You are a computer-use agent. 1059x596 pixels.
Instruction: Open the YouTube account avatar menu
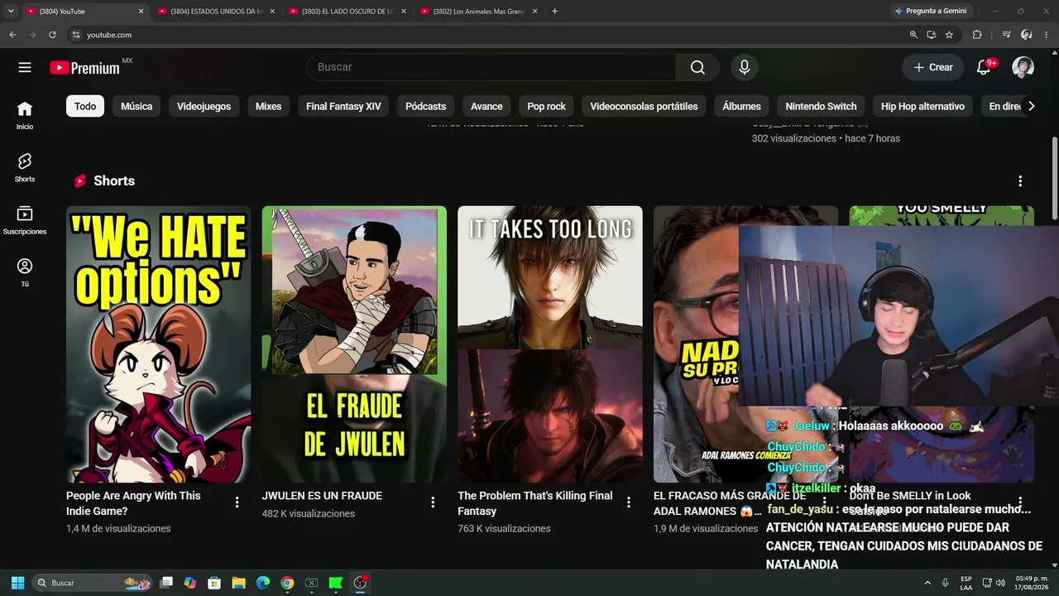click(1023, 67)
